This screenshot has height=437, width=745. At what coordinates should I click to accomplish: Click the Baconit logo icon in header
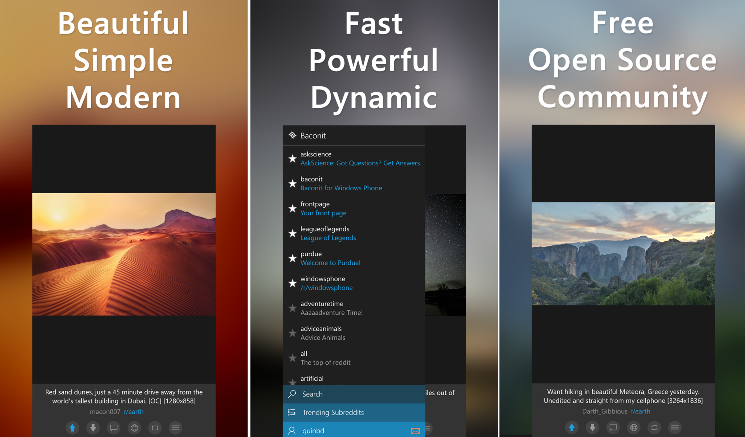(x=292, y=135)
